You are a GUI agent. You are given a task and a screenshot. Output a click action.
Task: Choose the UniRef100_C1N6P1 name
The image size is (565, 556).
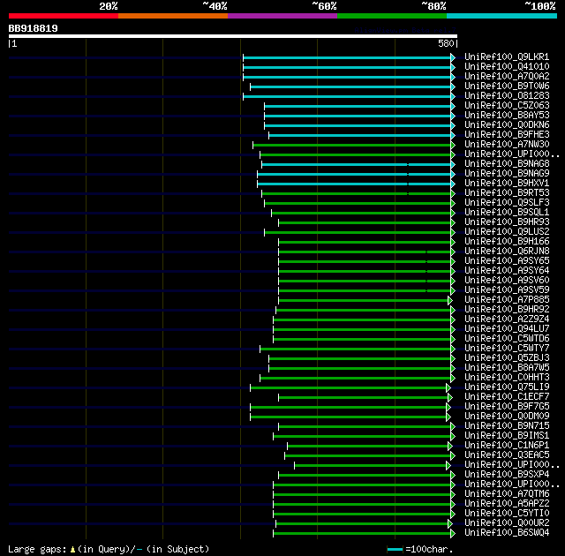coord(507,446)
